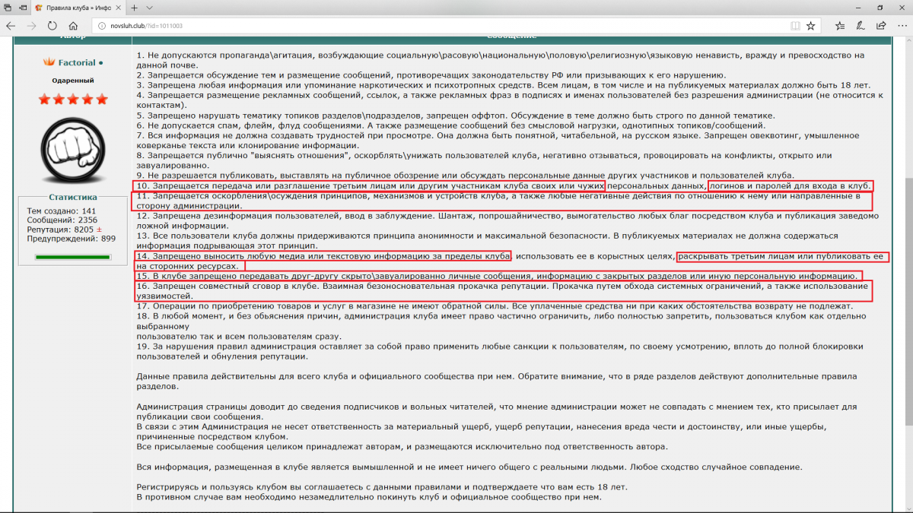The height and width of the screenshot is (513, 913).
Task: Close the 'Правила клуба' tab
Action: 116,8
